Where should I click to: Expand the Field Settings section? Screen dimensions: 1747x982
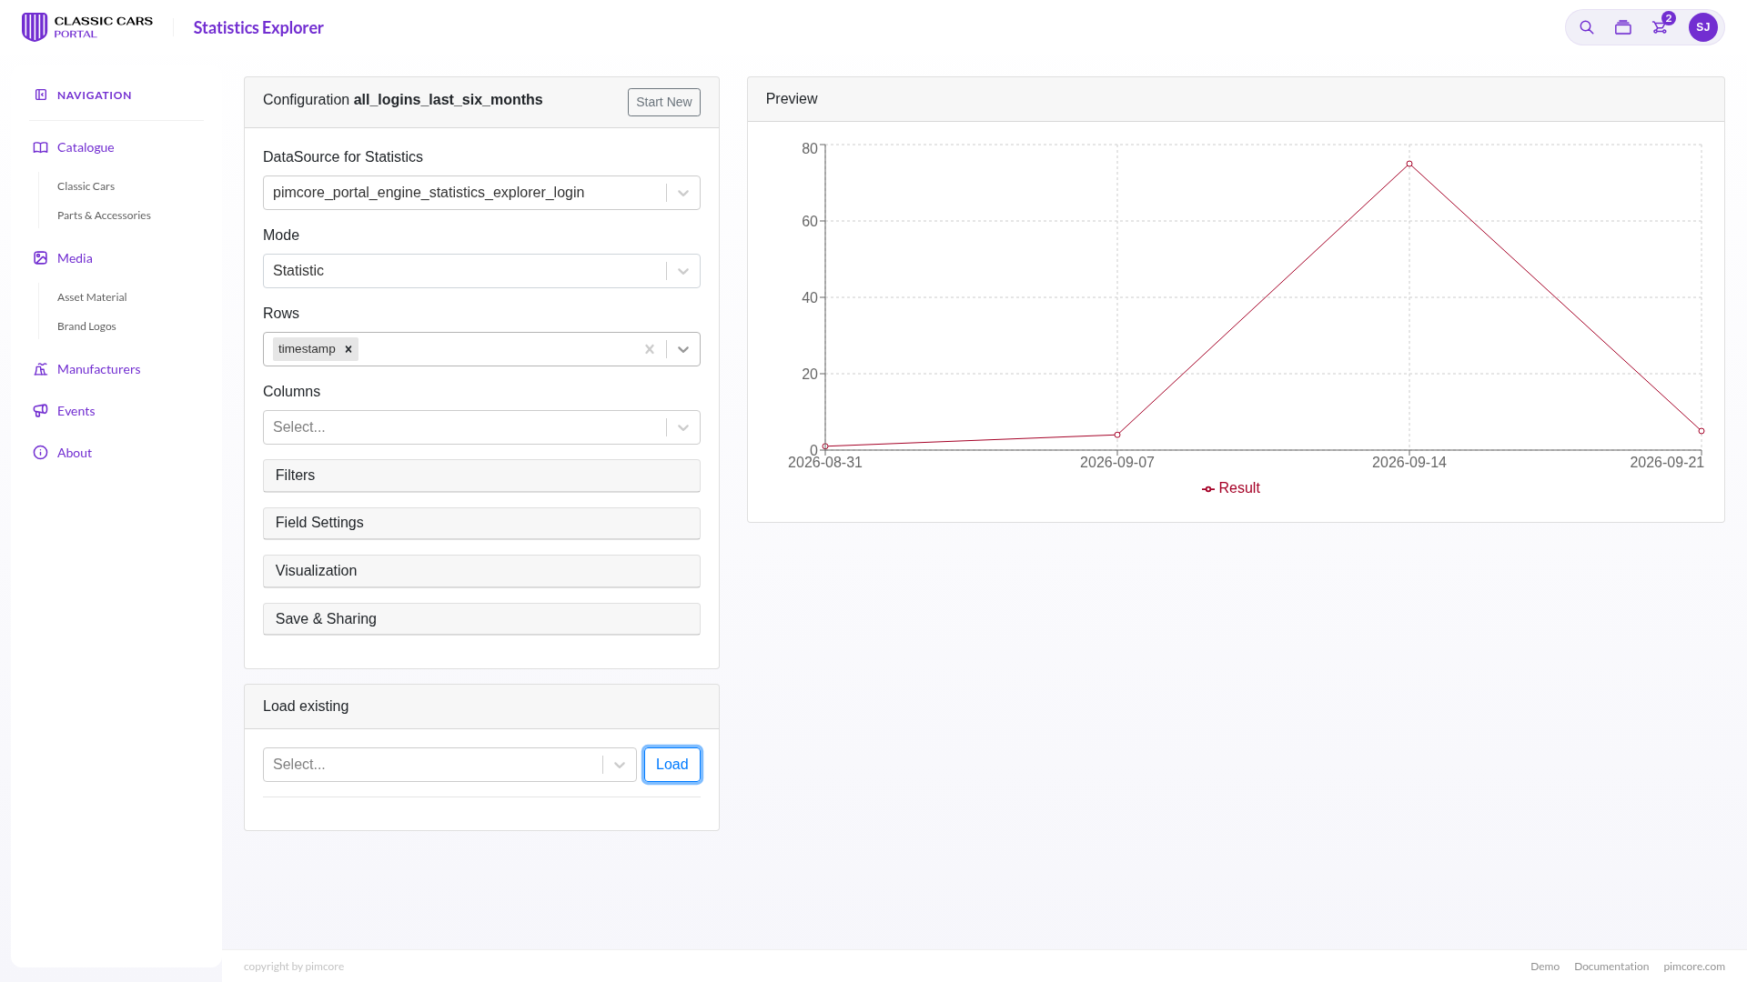tap(481, 523)
